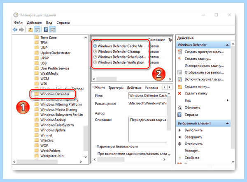Open the Вид menu in menu bar

49,23
